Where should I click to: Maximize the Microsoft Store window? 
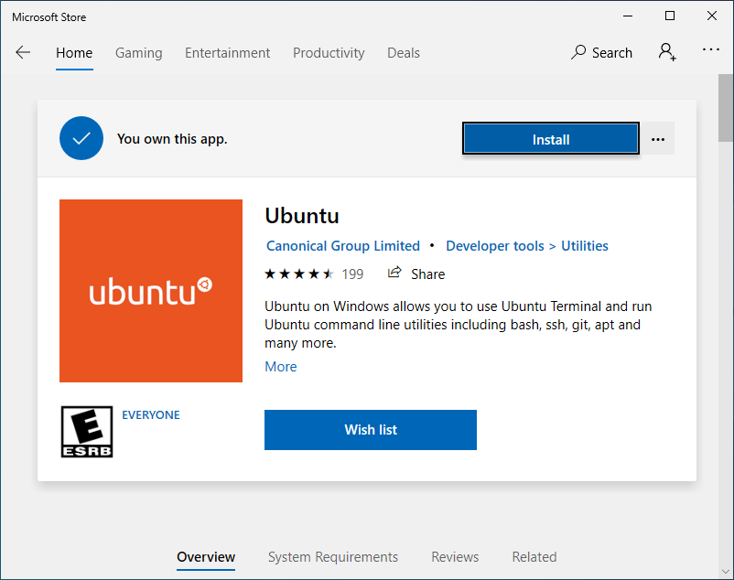670,16
